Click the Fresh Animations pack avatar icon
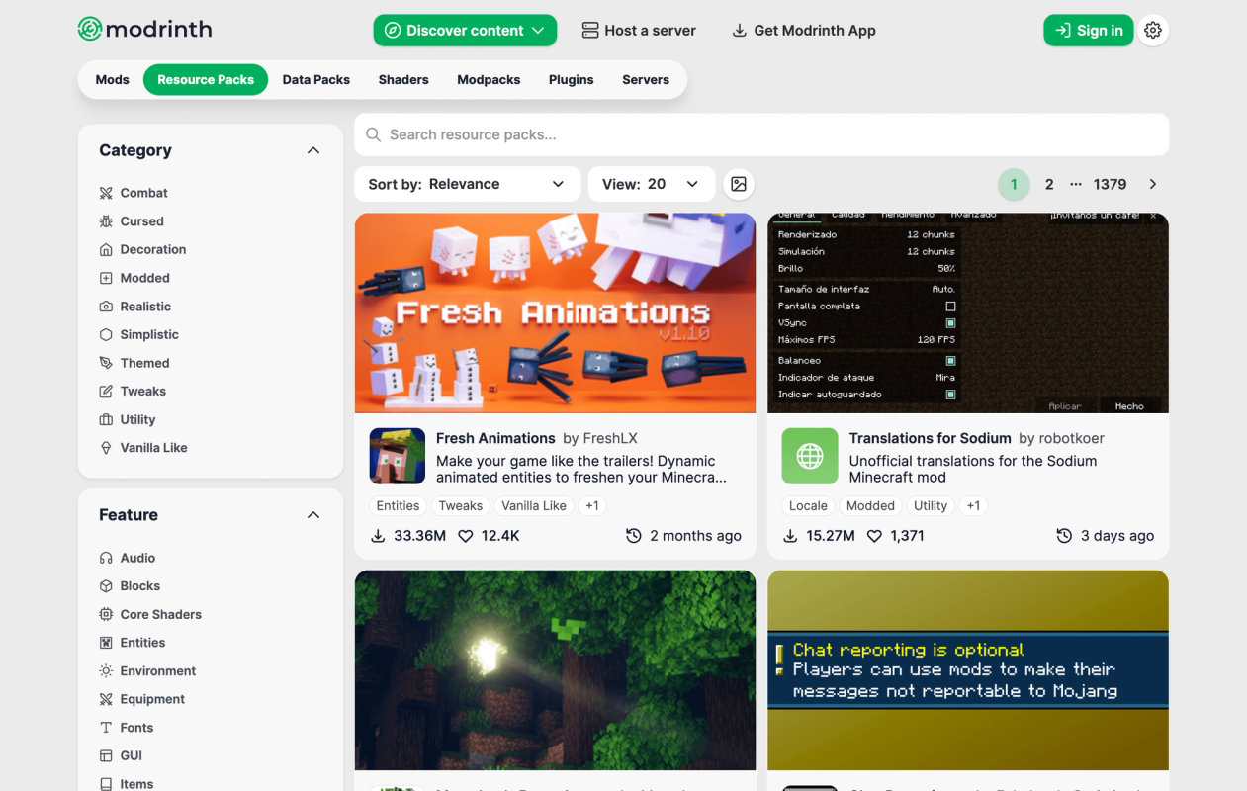 point(398,456)
